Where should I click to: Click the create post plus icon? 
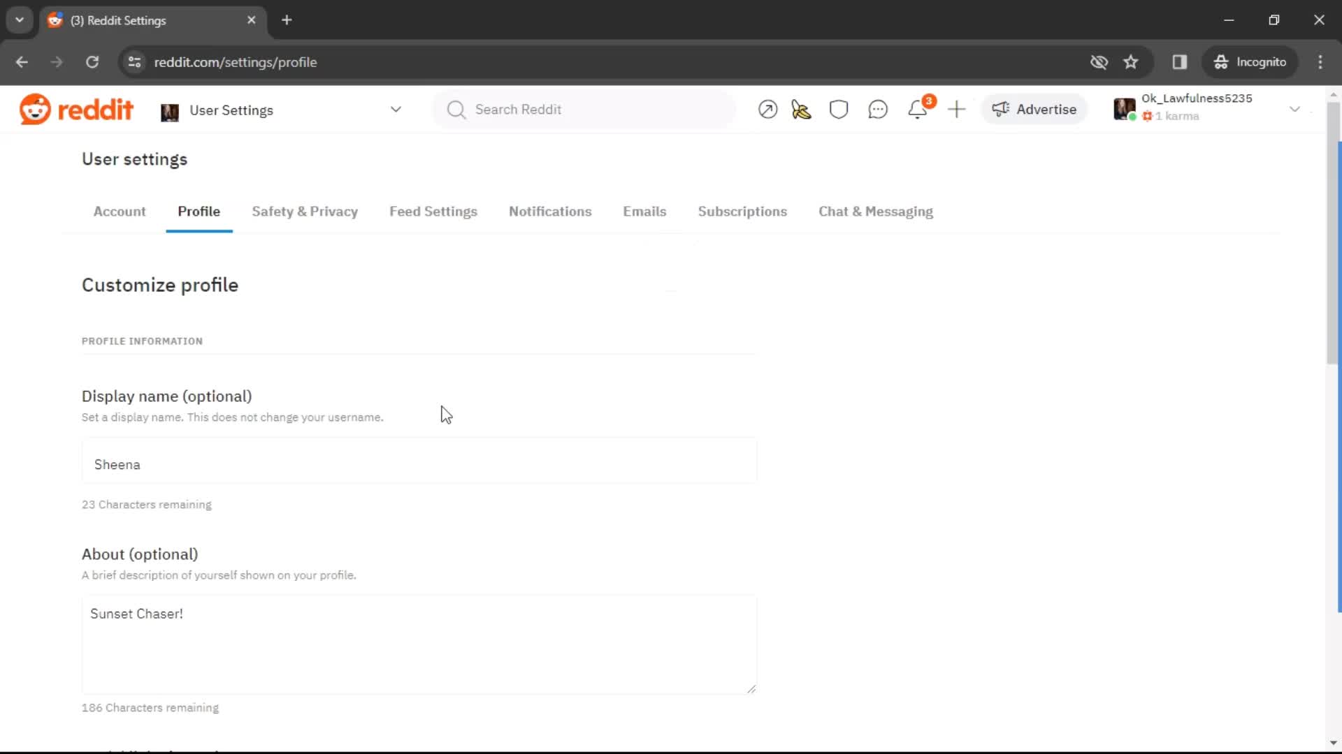(958, 110)
